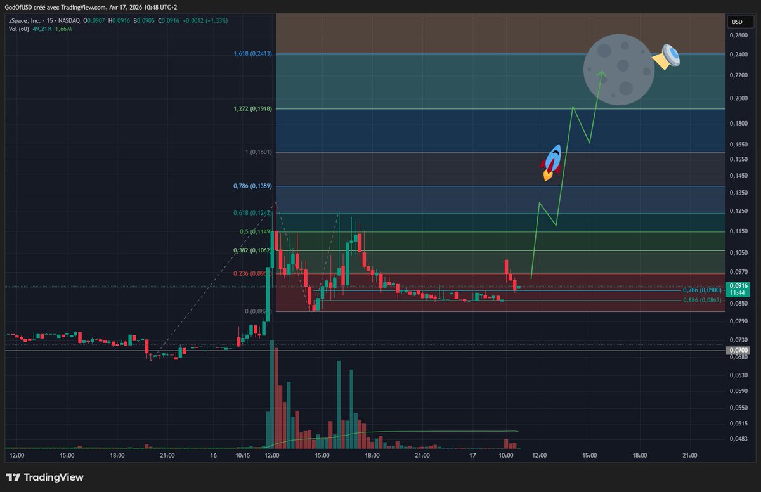The image size is (761, 492).
Task: Click the 0,0970 price axis label
Action: (x=738, y=272)
